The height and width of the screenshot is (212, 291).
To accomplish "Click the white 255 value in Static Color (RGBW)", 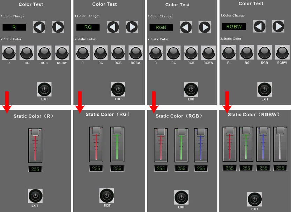I will point(280,168).
